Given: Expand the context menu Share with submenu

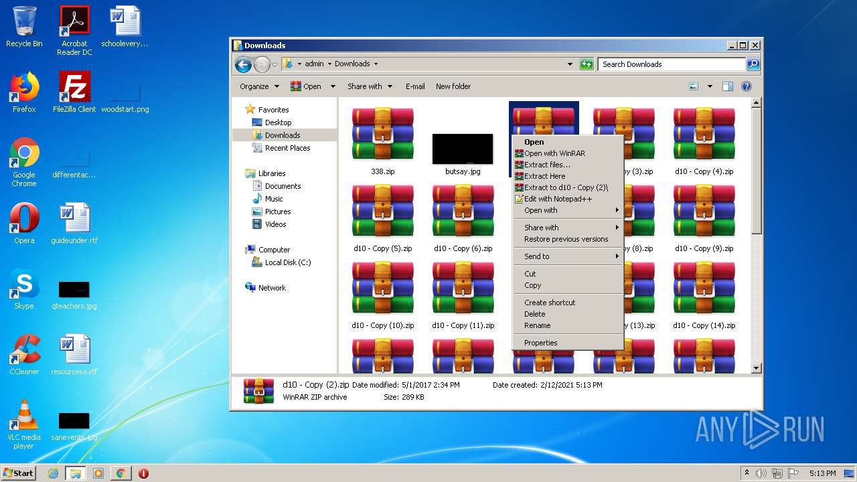Looking at the screenshot, I should pyautogui.click(x=568, y=228).
